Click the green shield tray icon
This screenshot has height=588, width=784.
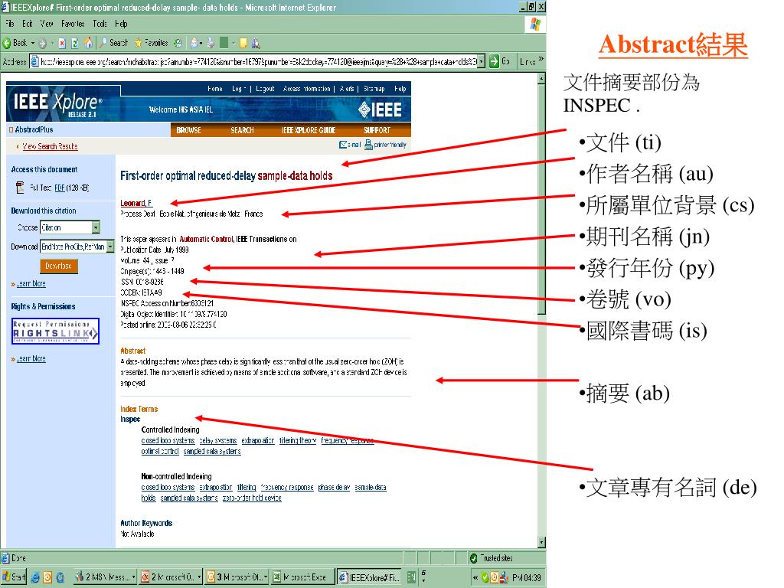coord(485,577)
